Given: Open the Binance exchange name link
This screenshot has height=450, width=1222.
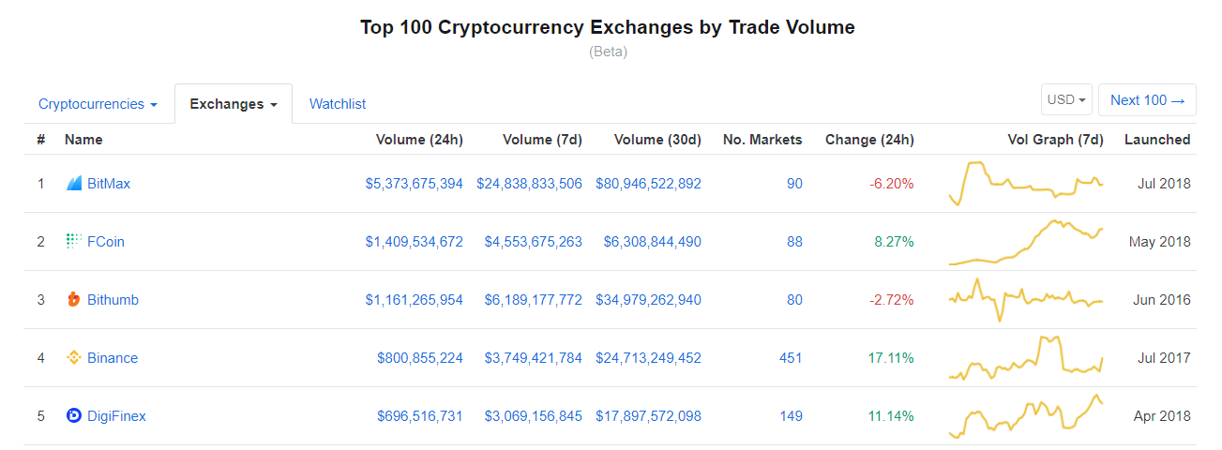Looking at the screenshot, I should 113,358.
